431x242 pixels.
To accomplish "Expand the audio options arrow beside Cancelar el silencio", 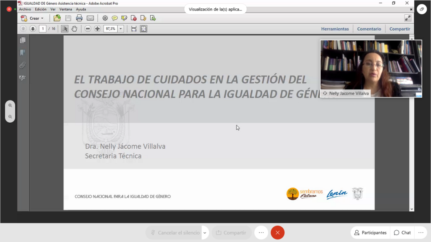I will click(x=205, y=233).
